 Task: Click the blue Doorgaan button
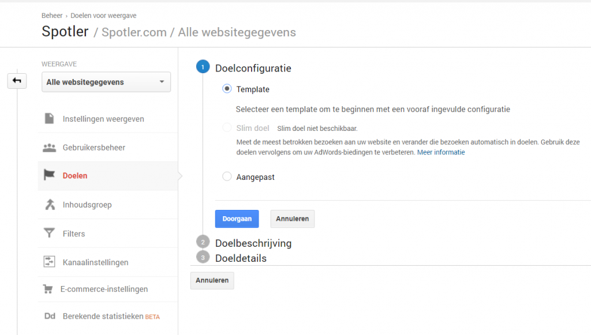coord(237,219)
